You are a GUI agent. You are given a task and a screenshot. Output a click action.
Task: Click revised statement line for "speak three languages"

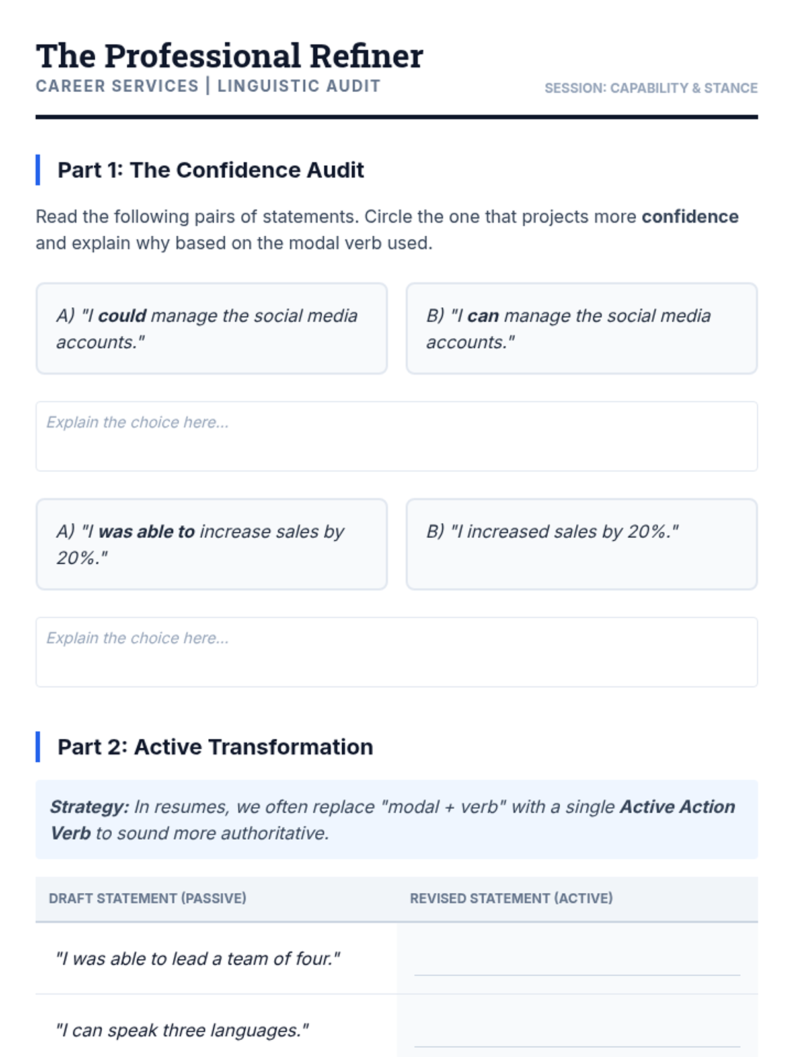click(x=577, y=1033)
